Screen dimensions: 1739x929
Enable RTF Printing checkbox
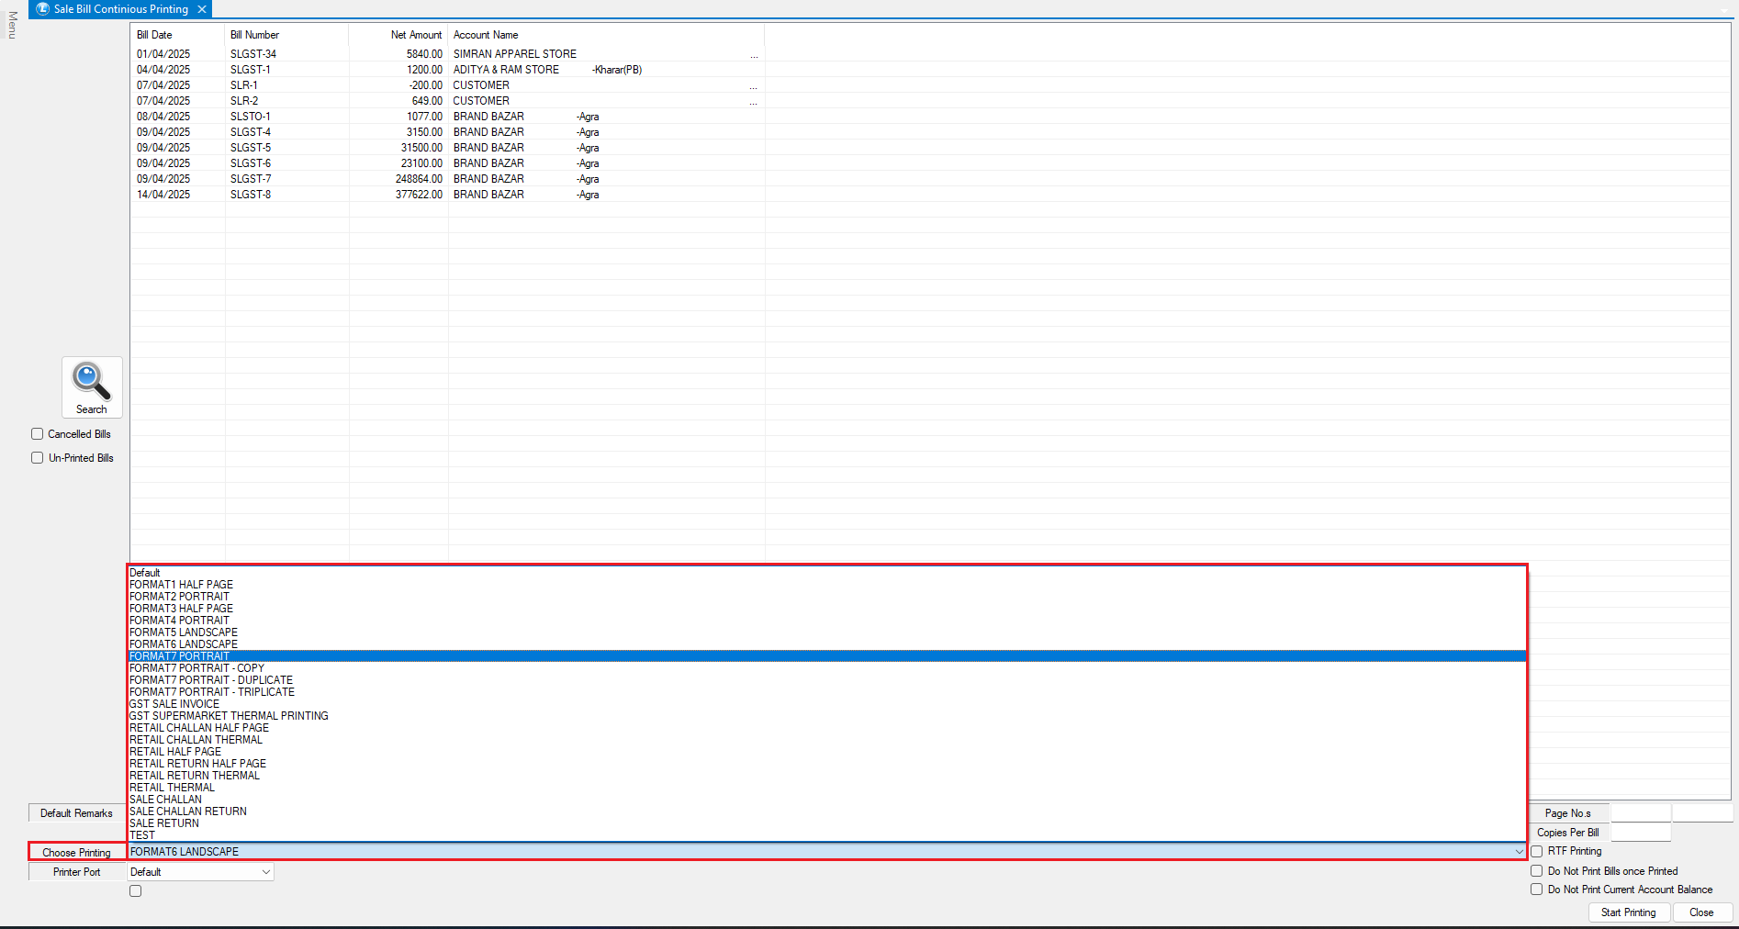pyautogui.click(x=1536, y=851)
